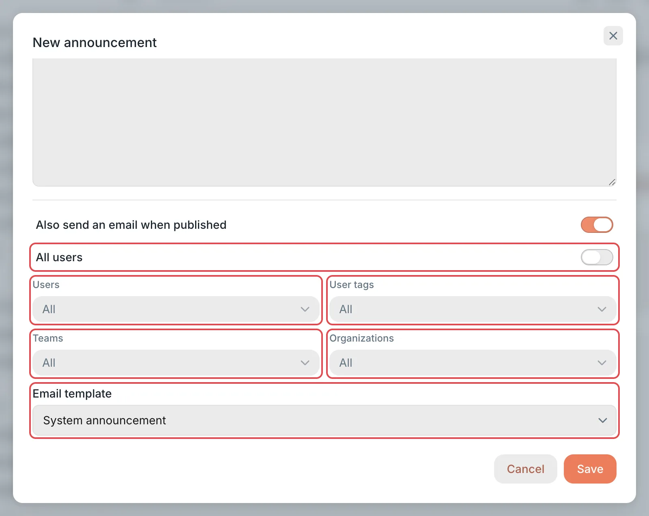The width and height of the screenshot is (649, 516).
Task: Expand the Teams dropdown
Action: pyautogui.click(x=176, y=363)
